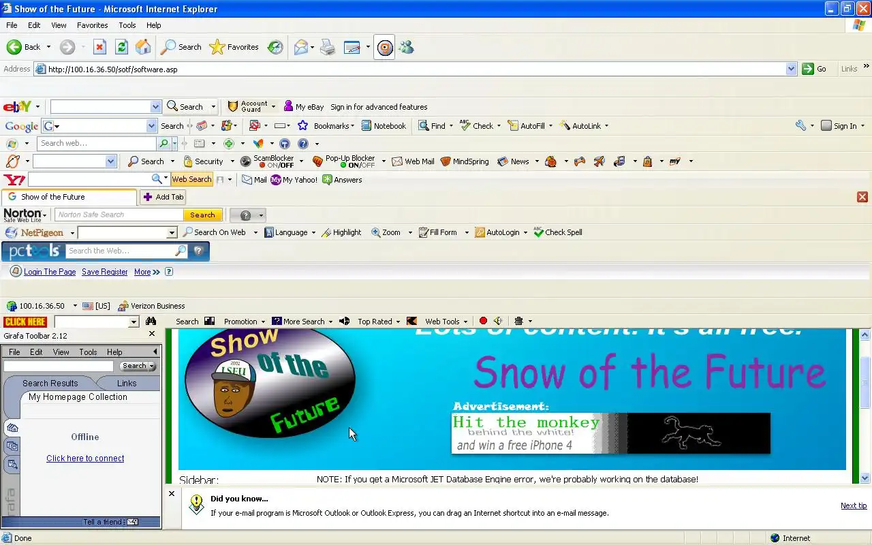The height and width of the screenshot is (545, 872).
Task: Click the Next tip link
Action: [x=854, y=505]
